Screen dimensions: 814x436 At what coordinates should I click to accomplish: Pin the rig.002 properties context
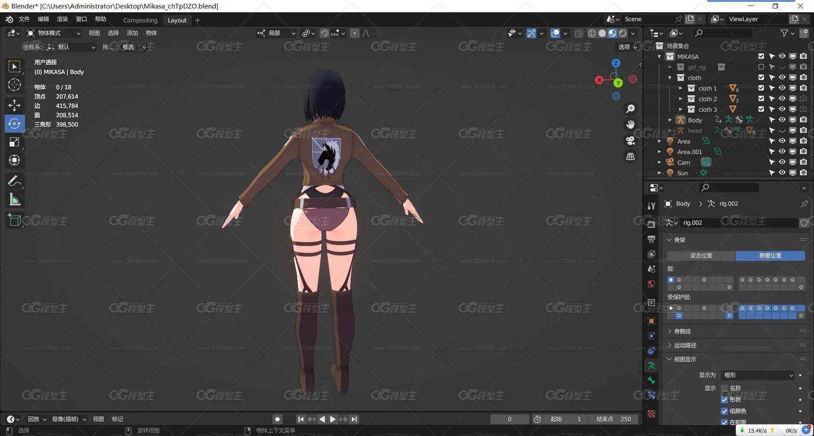point(804,204)
